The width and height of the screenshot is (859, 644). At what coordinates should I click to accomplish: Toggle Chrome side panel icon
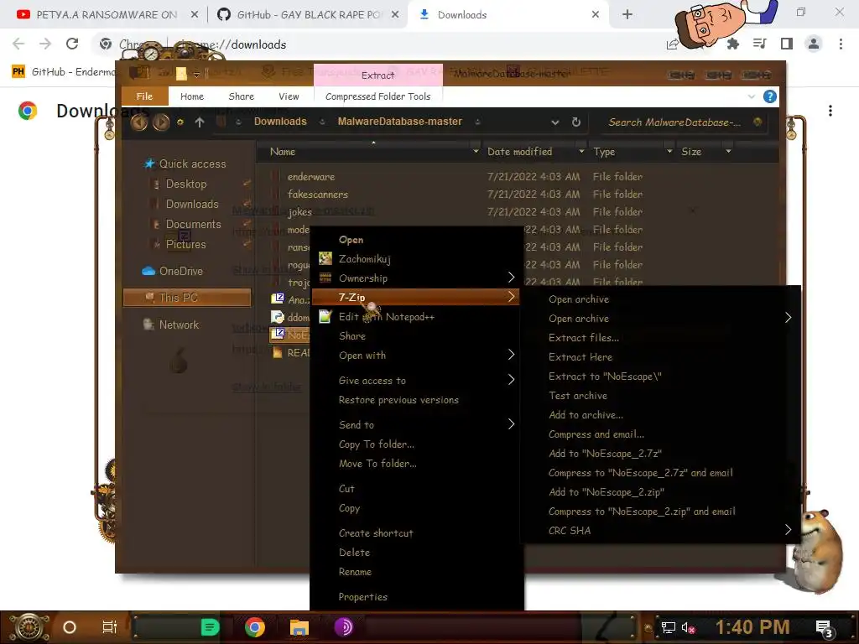pyautogui.click(x=787, y=44)
